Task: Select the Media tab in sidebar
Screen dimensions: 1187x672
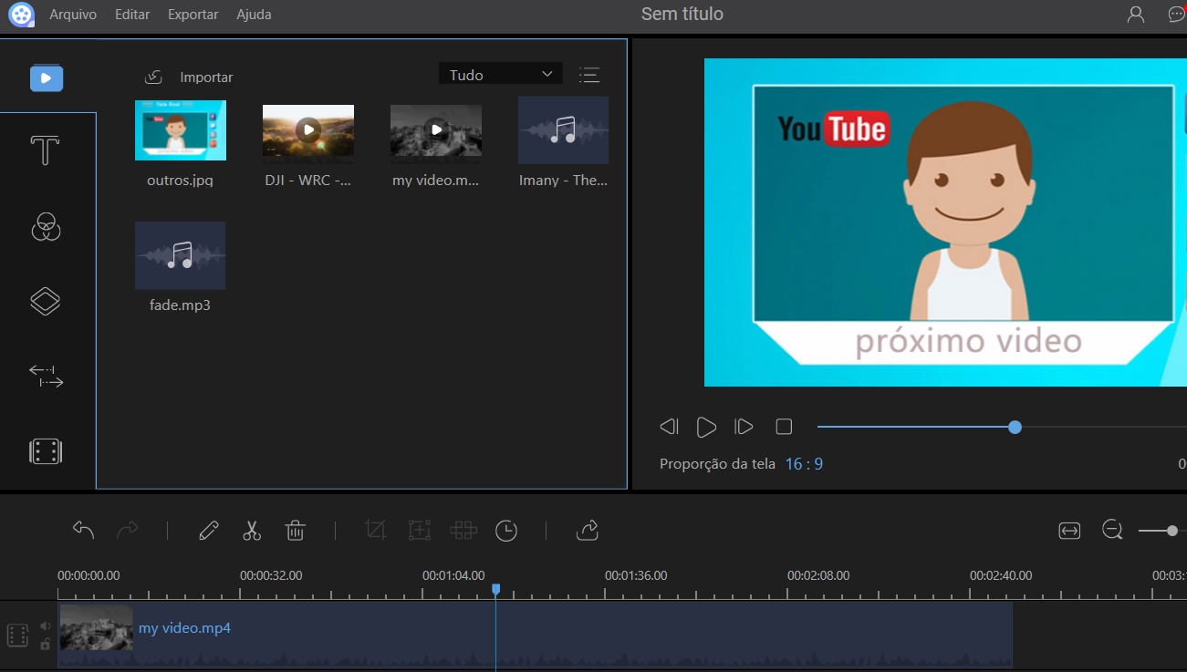Action: coord(47,78)
